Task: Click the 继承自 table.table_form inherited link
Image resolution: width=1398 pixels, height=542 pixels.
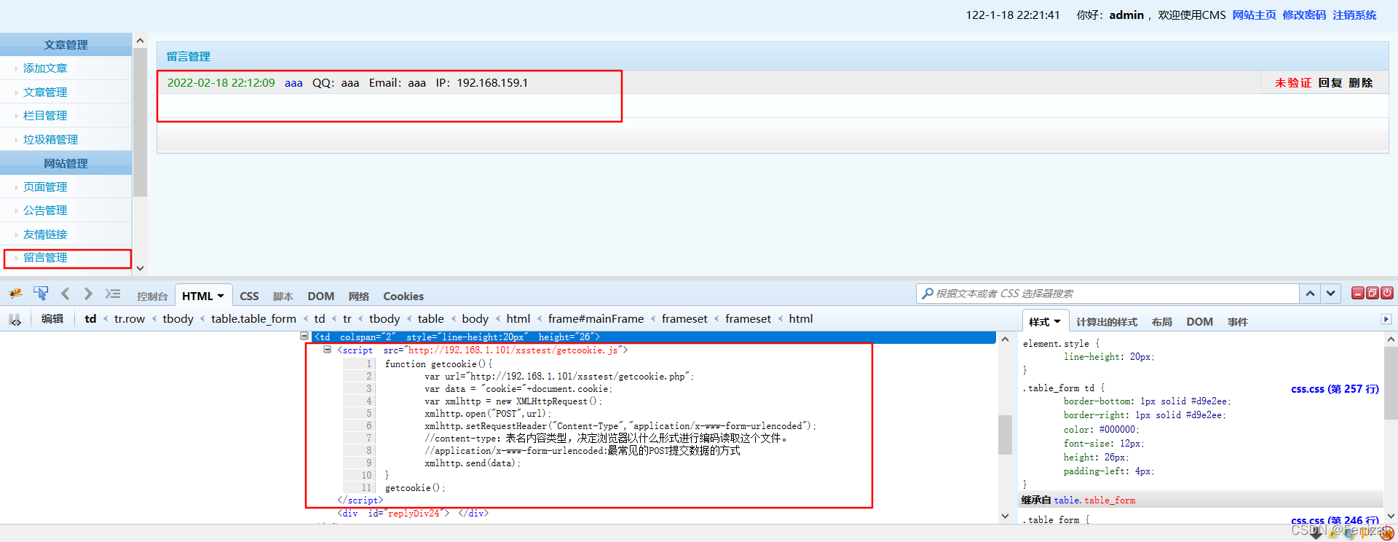Action: pos(1094,500)
